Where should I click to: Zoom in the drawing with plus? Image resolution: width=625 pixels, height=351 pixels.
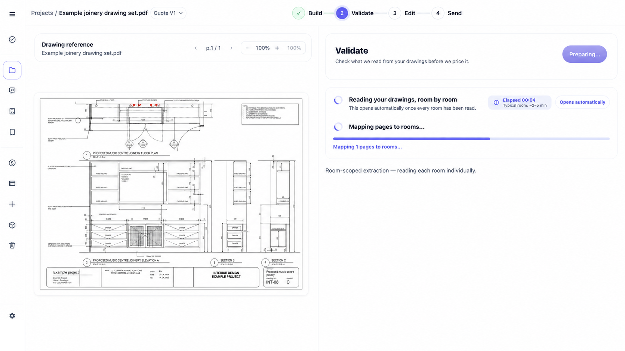[277, 48]
